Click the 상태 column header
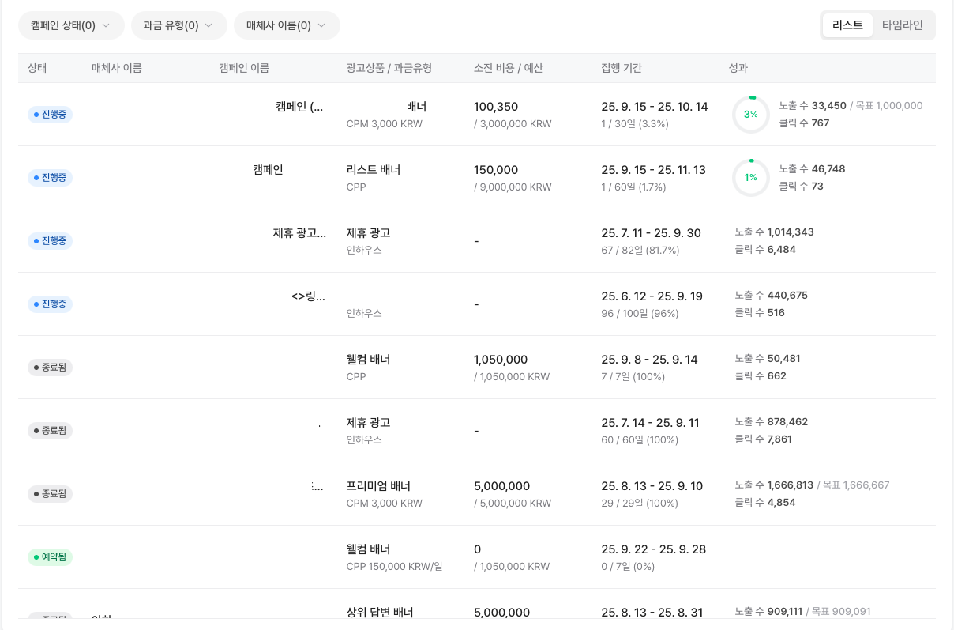Viewport: 954px width, 630px height. coord(37,68)
